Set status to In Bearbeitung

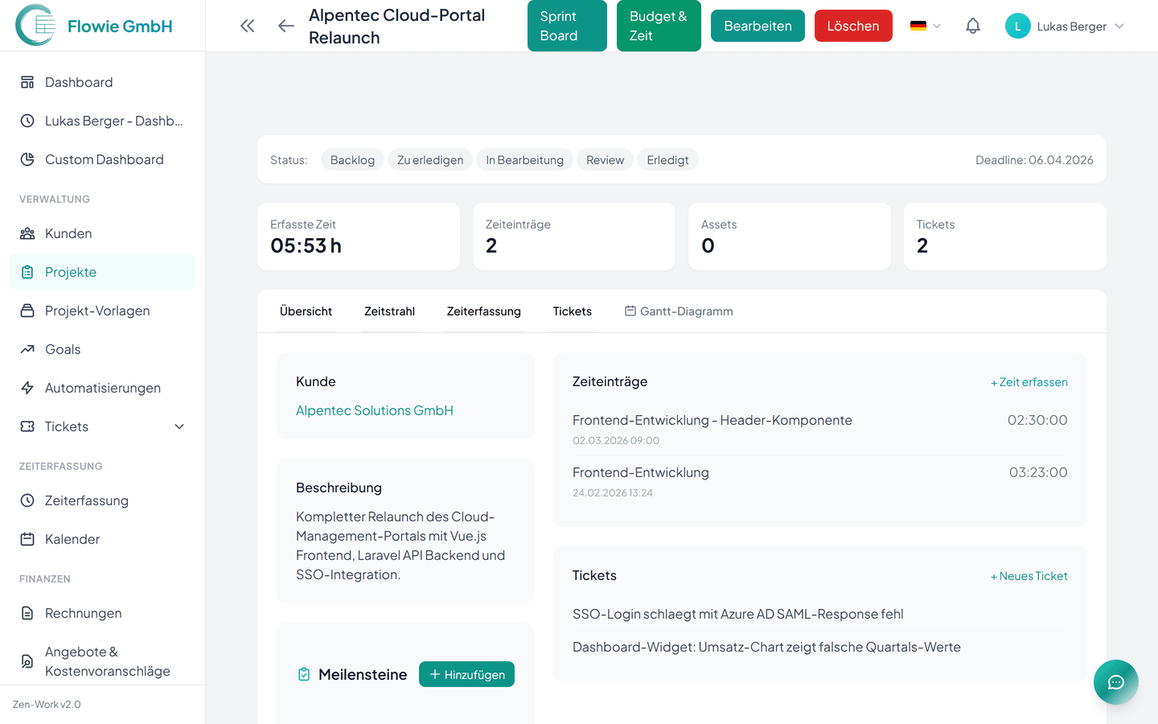(x=524, y=160)
